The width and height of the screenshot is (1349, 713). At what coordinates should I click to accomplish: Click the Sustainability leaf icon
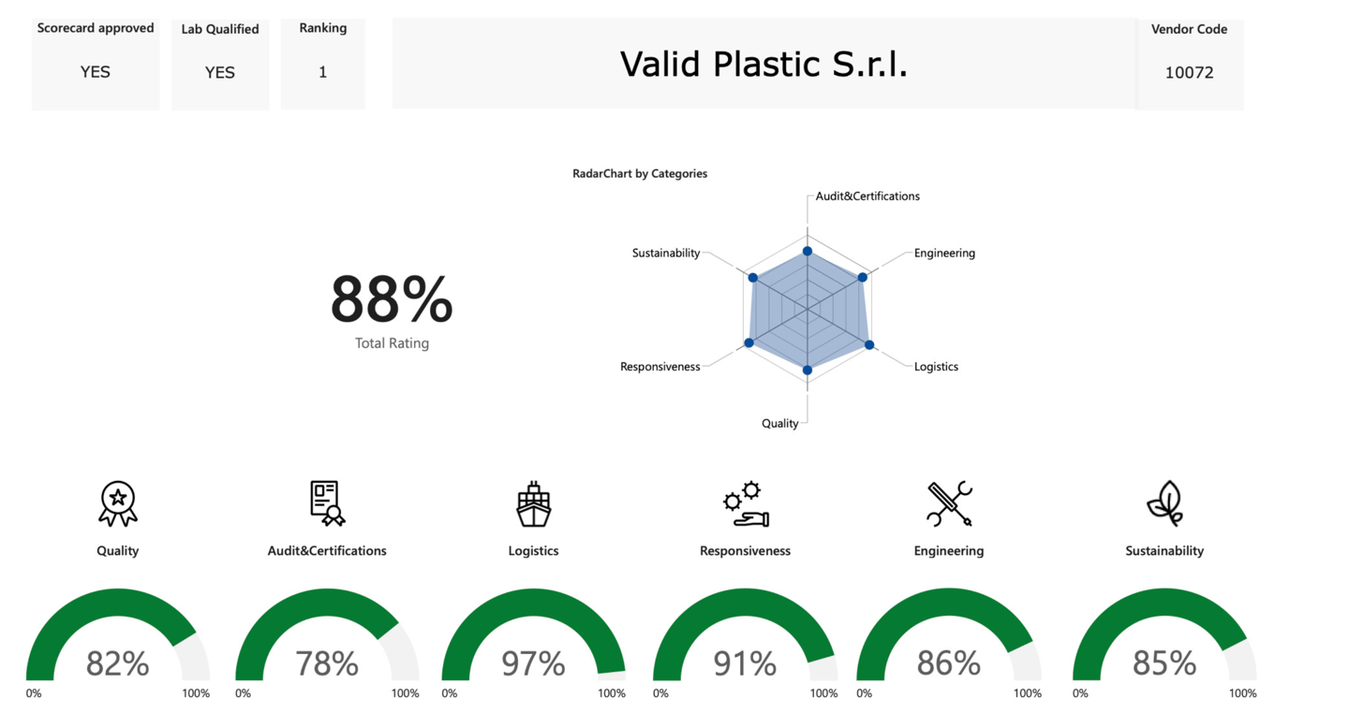pos(1165,504)
